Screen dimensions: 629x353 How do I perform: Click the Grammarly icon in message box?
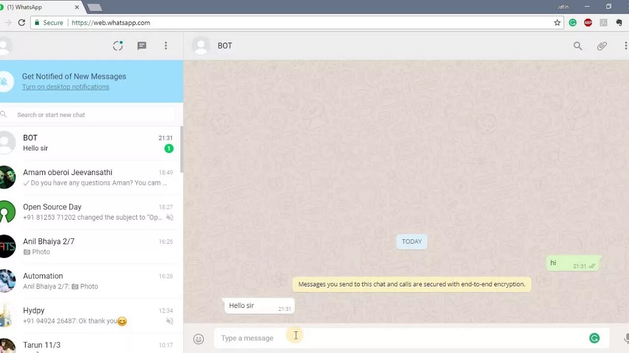[x=595, y=338]
